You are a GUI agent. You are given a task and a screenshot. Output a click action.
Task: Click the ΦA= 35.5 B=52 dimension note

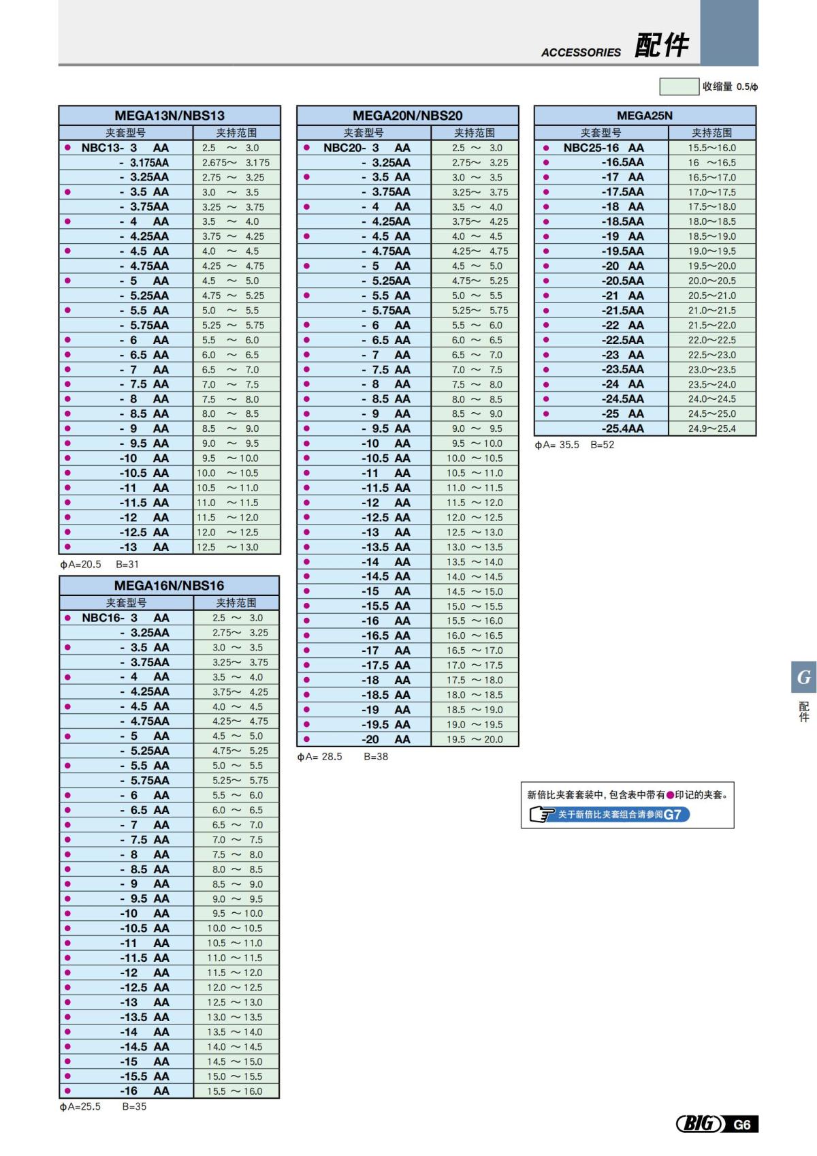coord(575,445)
